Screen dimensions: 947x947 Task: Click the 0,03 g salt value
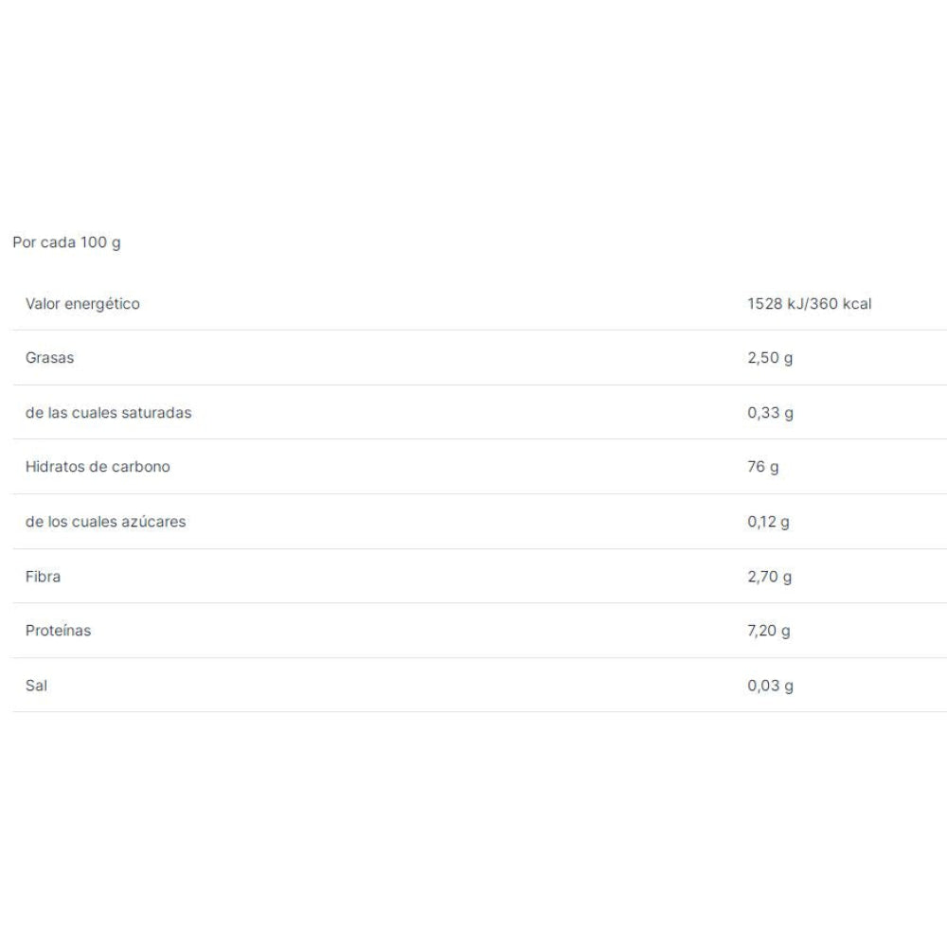tap(770, 685)
